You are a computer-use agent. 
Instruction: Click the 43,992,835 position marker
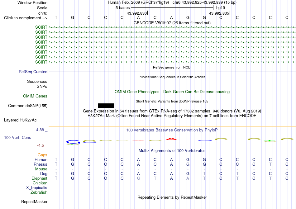click(219, 13)
